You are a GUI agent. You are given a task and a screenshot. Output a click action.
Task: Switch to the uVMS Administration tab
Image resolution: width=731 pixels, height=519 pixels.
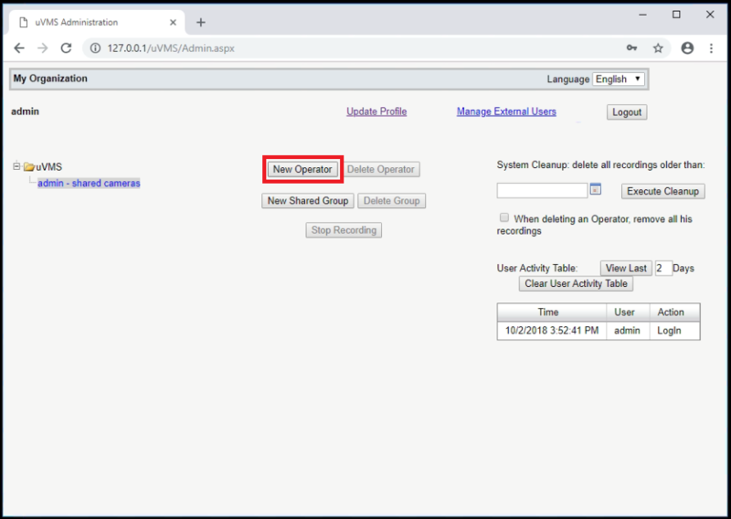97,22
